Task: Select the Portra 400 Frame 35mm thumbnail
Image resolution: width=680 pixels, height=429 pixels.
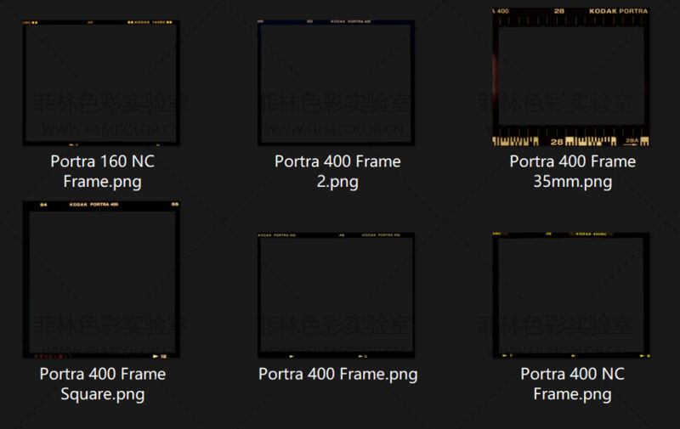Action: coord(572,76)
